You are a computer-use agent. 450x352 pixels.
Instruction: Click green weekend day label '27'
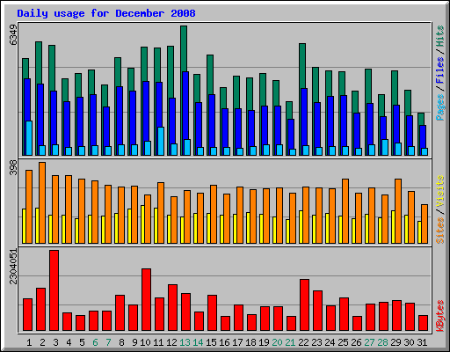[x=369, y=342]
